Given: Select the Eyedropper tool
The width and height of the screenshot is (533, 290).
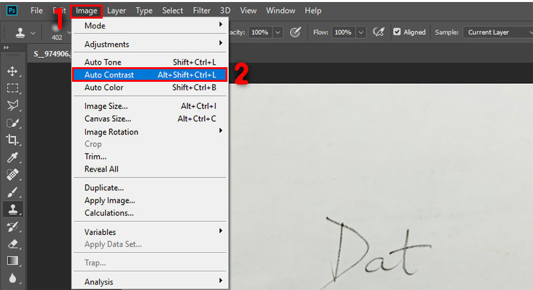Looking at the screenshot, I should [x=12, y=158].
